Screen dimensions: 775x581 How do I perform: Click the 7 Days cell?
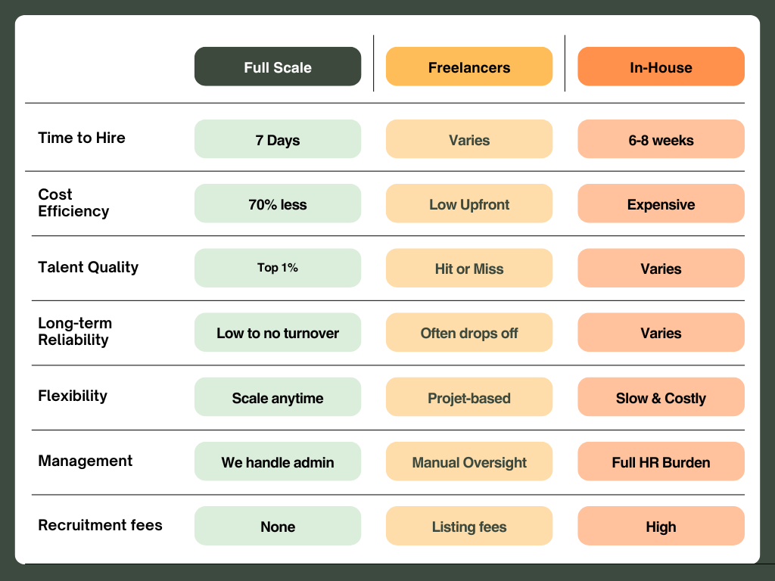click(278, 139)
